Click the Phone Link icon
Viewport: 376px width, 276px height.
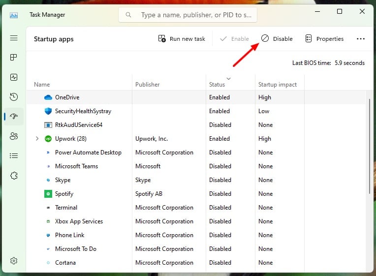(48, 235)
